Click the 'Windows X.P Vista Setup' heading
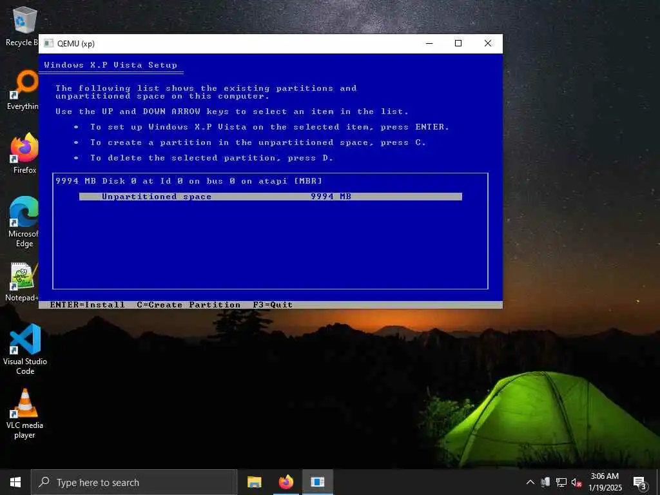660x495 pixels. tap(111, 65)
